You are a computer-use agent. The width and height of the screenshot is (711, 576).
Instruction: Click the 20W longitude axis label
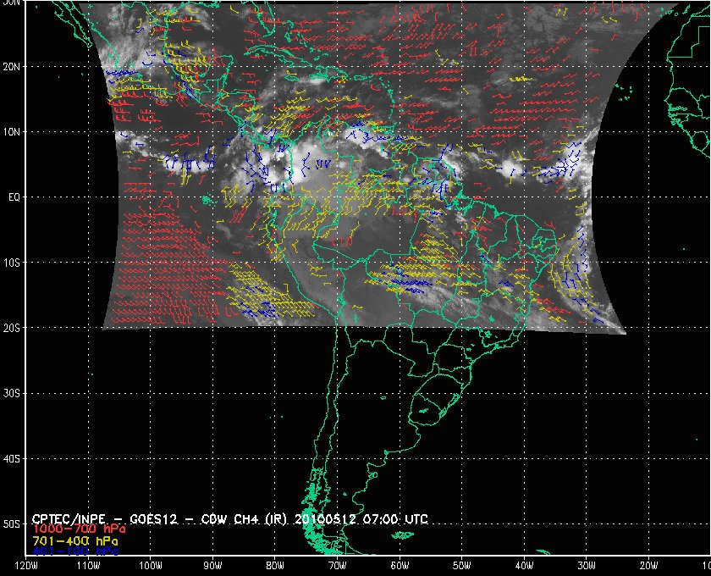648,566
